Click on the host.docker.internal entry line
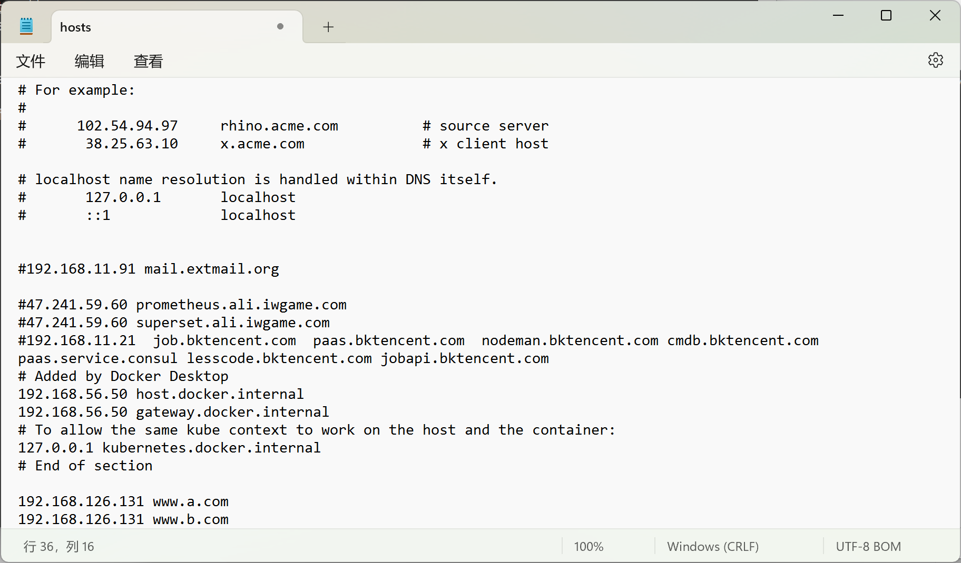The image size is (961, 563). (161, 394)
